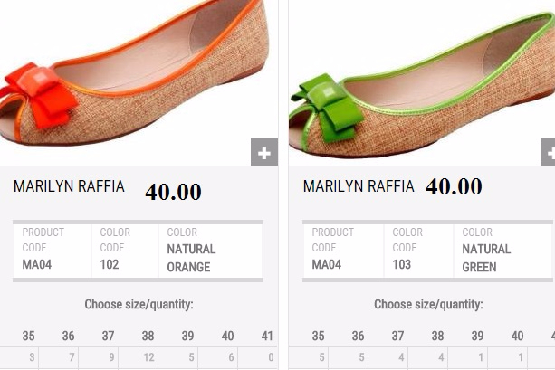
Task: Click green shoe size 39 quantity field
Action: pyautogui.click(x=468, y=357)
